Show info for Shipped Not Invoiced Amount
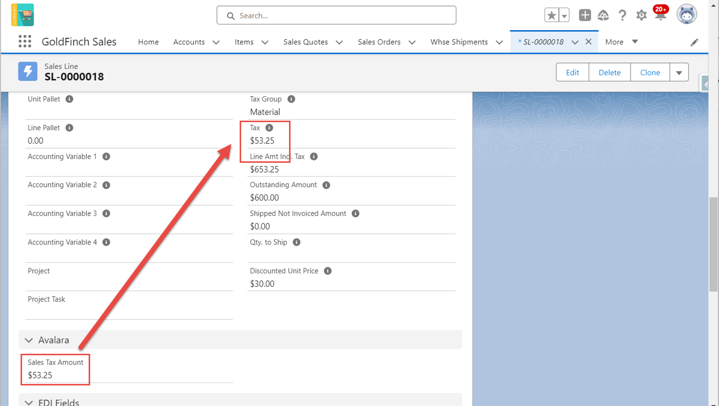 356,213
